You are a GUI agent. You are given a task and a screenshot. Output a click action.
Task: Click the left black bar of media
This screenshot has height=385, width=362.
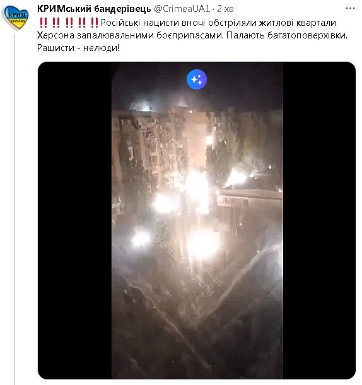pos(75,221)
